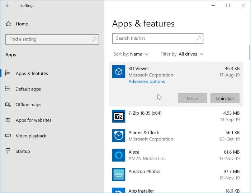The width and height of the screenshot is (251, 193).
Task: Click the 13-Sep-19 install date
Action: (x=230, y=119)
